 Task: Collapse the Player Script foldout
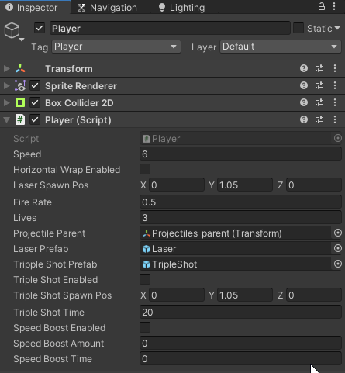(x=7, y=120)
